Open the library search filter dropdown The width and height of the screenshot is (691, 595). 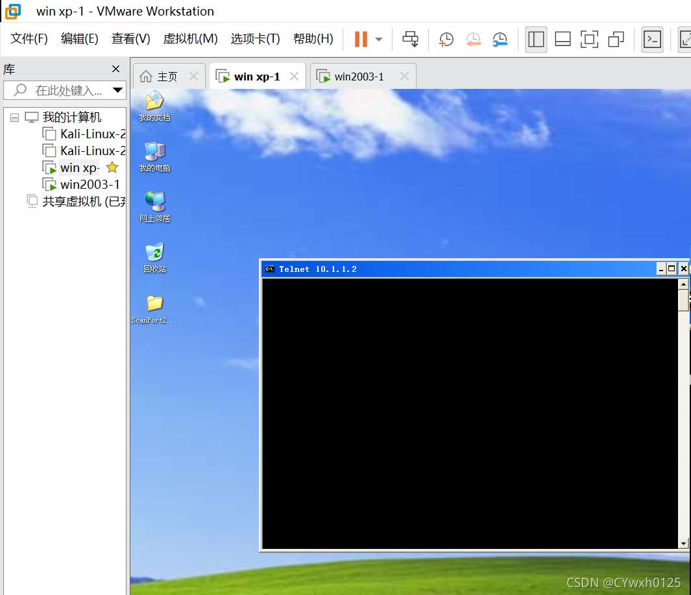117,90
